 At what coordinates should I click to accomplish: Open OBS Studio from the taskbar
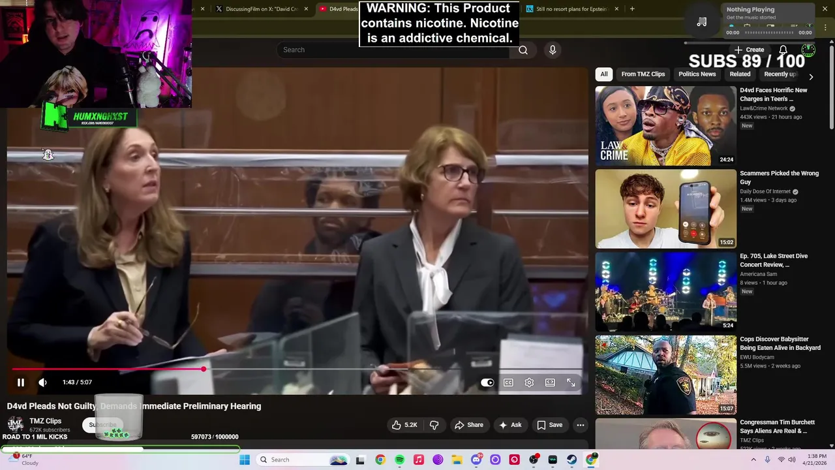pos(534,460)
